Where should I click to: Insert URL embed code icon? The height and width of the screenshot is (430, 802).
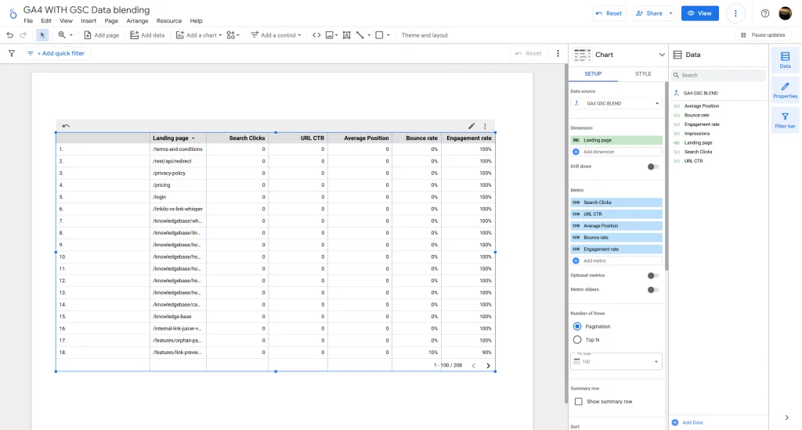click(x=316, y=35)
